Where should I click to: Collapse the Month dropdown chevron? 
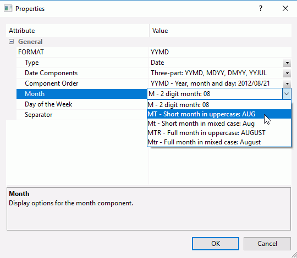pos(287,94)
